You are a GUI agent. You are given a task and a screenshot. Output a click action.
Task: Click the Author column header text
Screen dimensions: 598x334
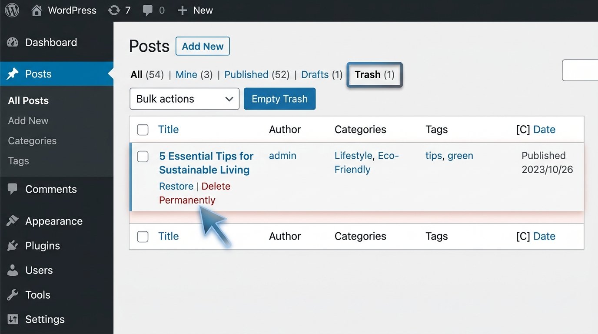(285, 130)
